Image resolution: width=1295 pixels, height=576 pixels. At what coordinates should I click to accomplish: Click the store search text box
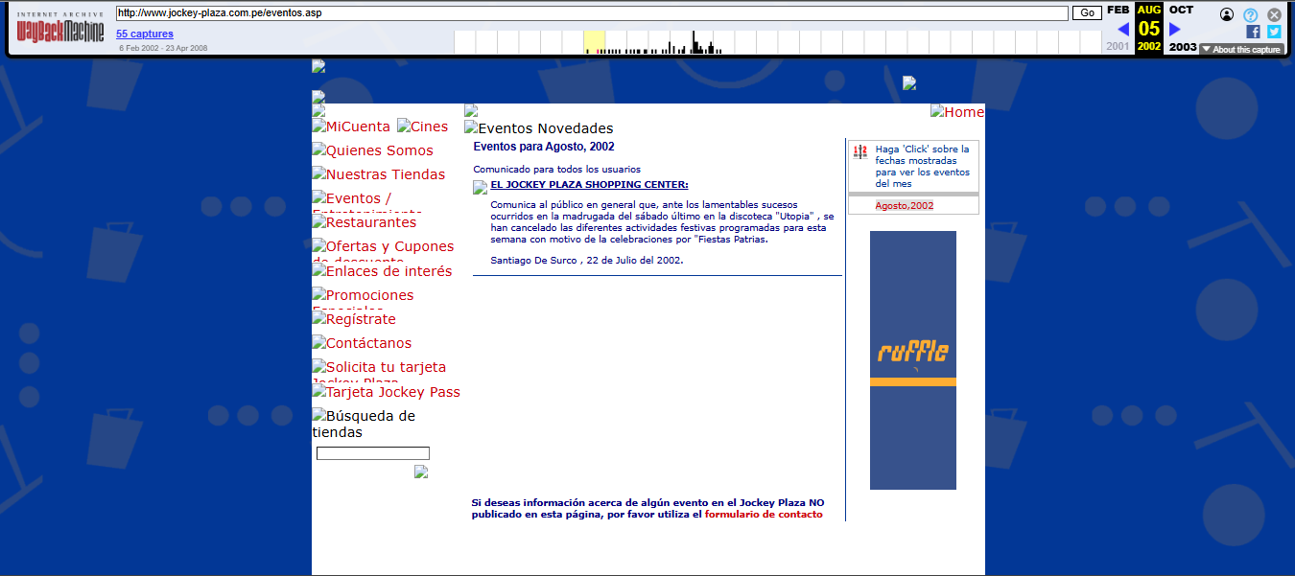tap(372, 453)
